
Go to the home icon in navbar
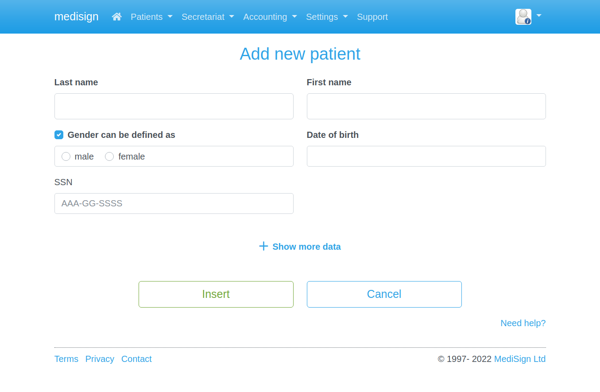tap(117, 17)
